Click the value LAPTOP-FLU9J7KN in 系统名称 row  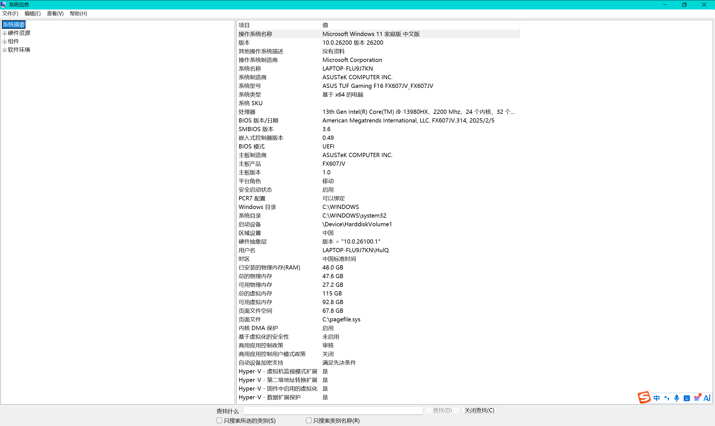(x=348, y=69)
